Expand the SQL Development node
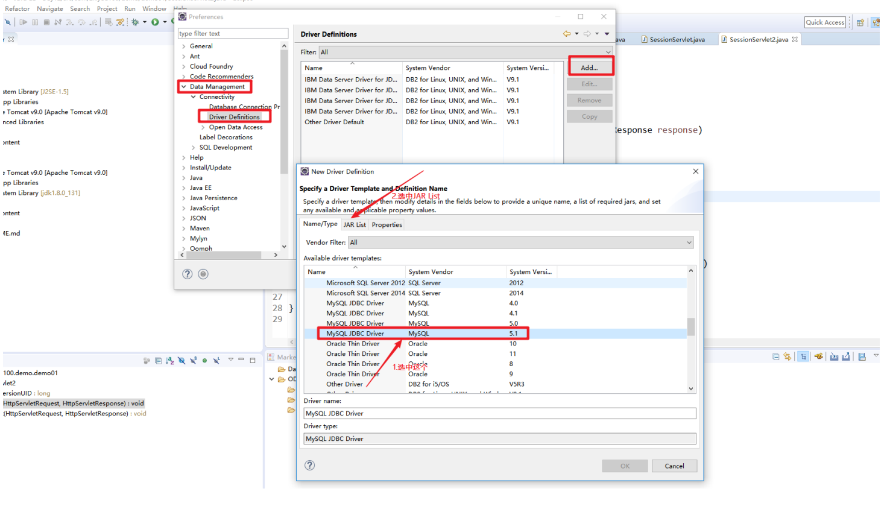Screen dimensions: 887x506 [194, 148]
